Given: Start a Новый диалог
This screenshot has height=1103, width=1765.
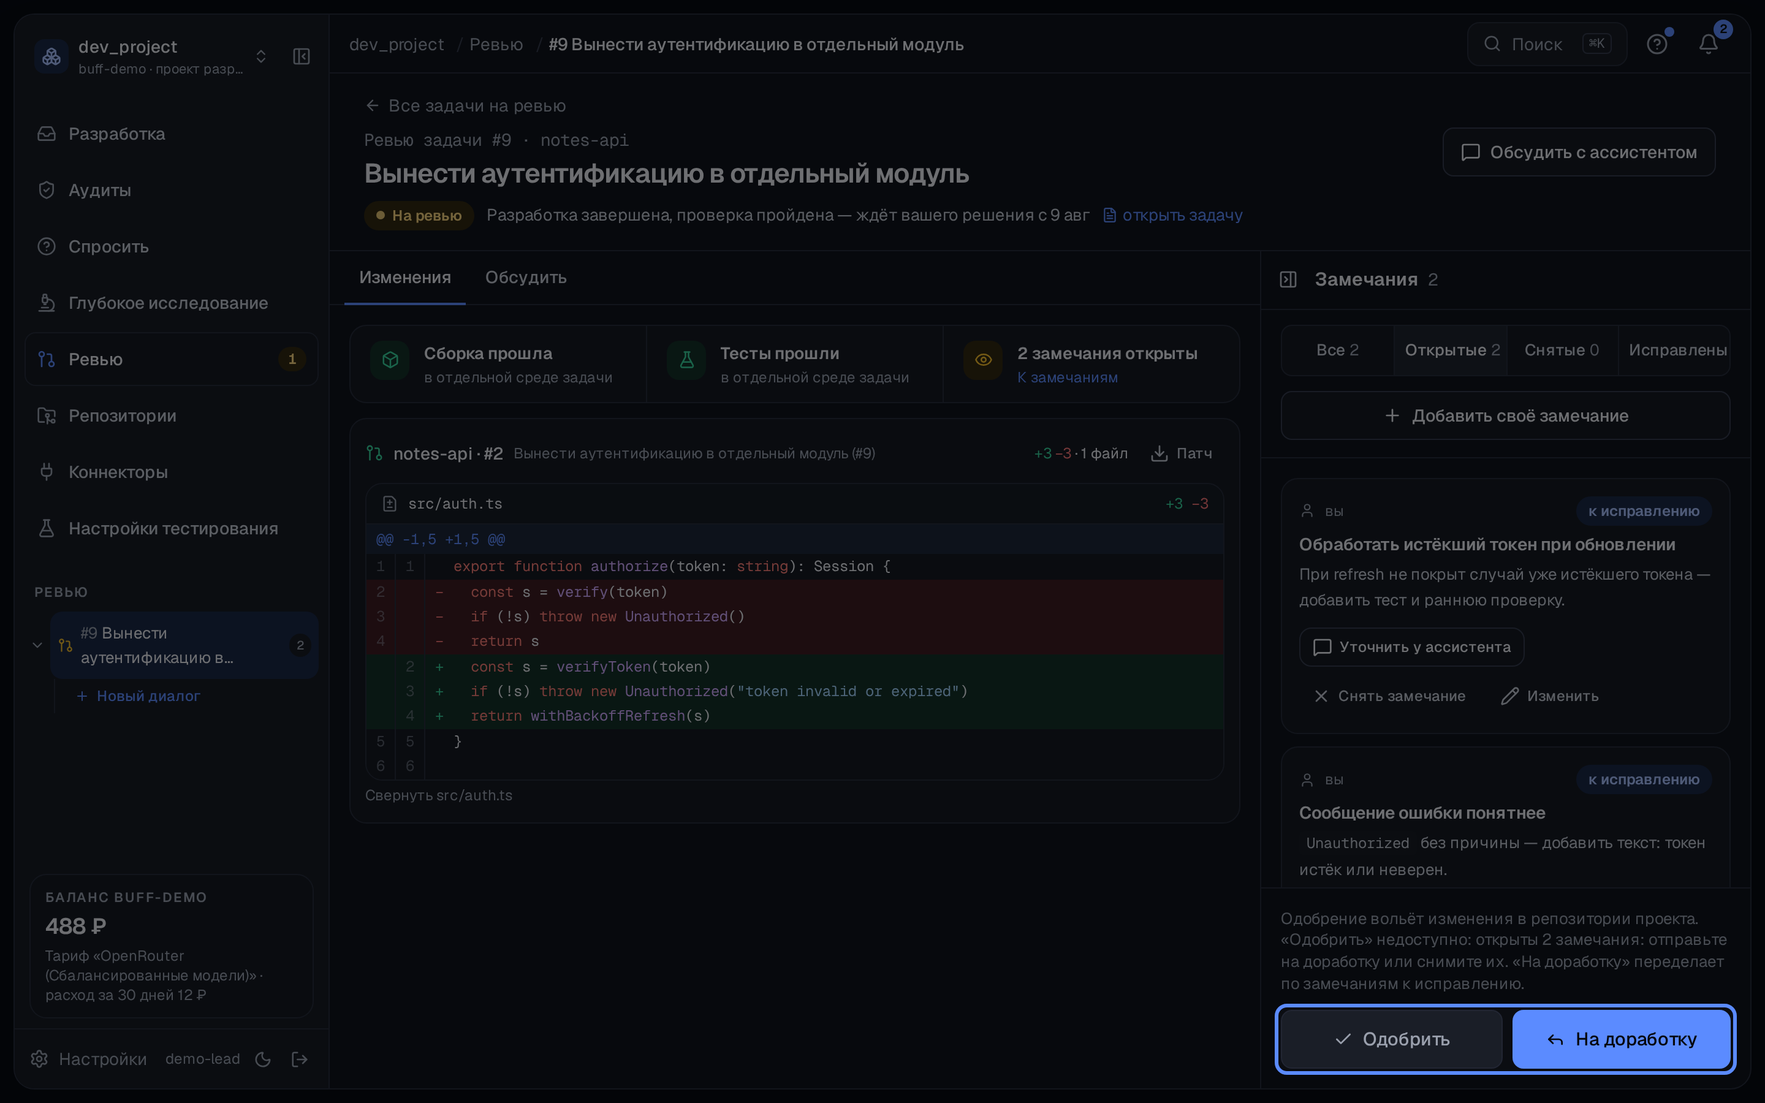Looking at the screenshot, I should (x=139, y=696).
